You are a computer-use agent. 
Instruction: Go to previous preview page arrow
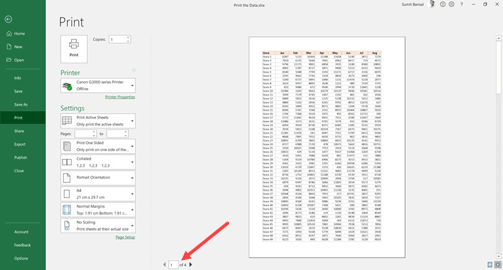165,265
